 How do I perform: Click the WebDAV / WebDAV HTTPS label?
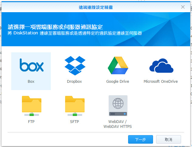[x=117, y=124]
